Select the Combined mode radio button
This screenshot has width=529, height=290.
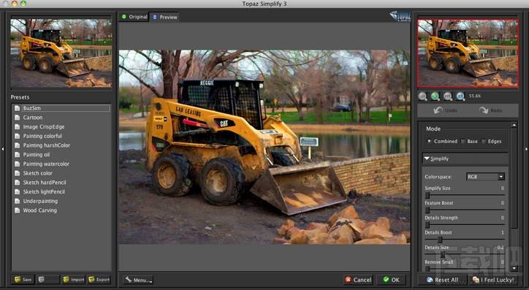(x=429, y=141)
